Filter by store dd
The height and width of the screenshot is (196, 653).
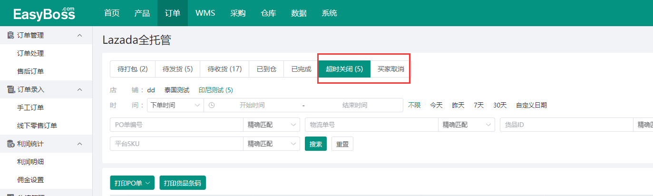pyautogui.click(x=151, y=90)
